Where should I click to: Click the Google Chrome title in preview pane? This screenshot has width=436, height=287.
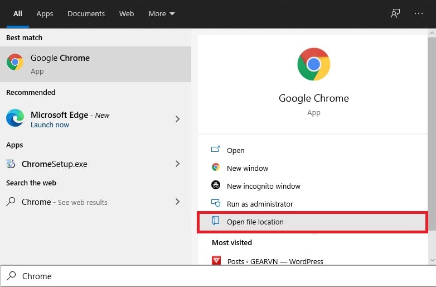(x=314, y=98)
